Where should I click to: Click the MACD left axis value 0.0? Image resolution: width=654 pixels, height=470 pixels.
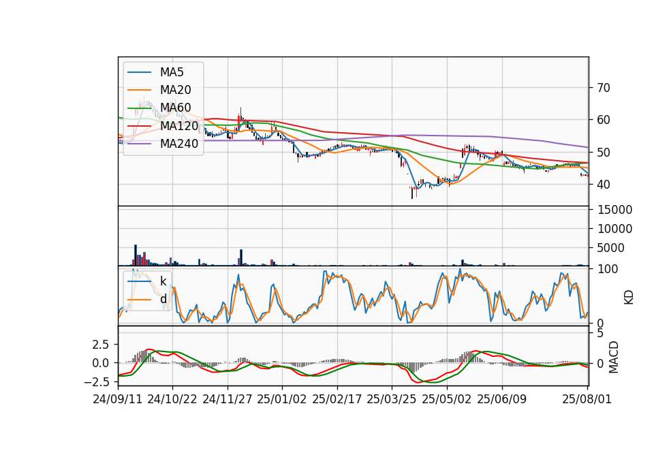coord(101,363)
